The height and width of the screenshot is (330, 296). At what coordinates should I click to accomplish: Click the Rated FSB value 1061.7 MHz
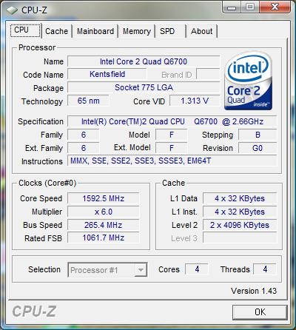tap(104, 238)
